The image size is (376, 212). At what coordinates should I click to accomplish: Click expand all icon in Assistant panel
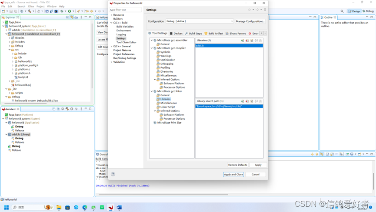pos(58,109)
